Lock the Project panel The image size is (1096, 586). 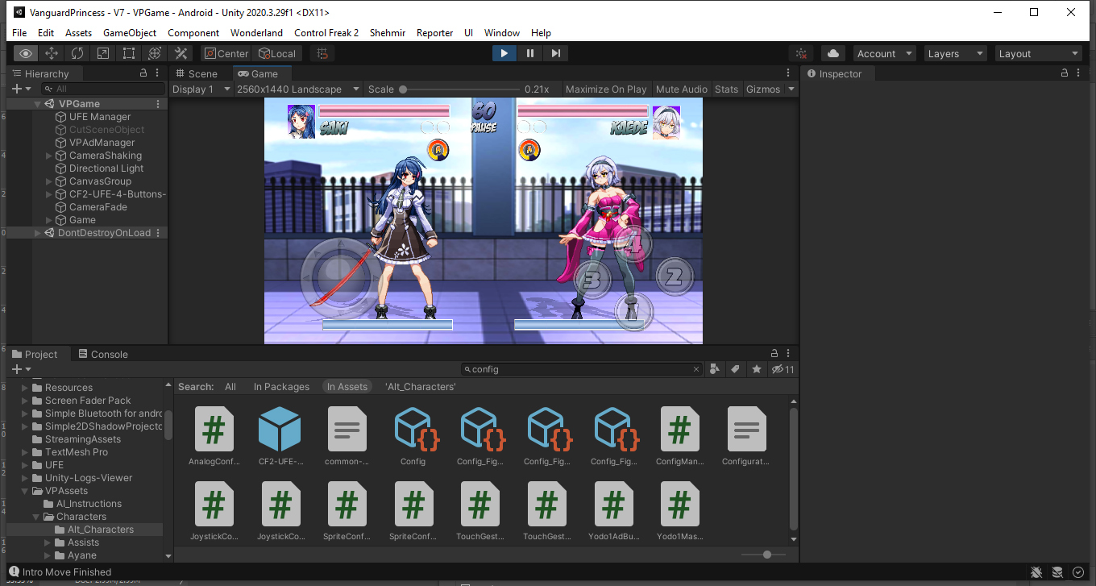774,353
